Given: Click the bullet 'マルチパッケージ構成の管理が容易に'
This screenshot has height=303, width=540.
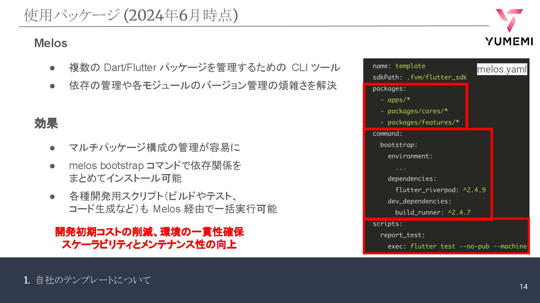Looking at the screenshot, I should coord(154,147).
